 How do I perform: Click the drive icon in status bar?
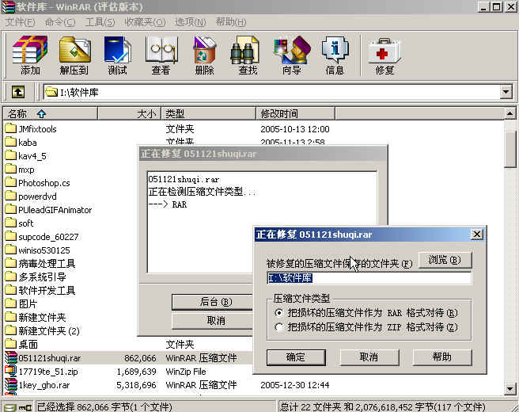9,407
